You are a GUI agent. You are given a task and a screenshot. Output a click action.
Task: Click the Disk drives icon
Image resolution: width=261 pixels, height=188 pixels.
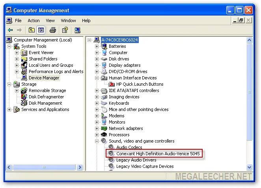tap(104, 59)
